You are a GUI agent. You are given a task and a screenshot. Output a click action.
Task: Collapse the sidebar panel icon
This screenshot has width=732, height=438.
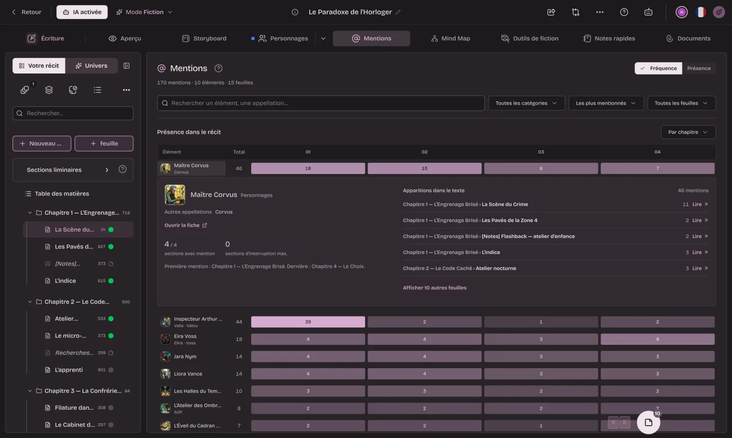(127, 66)
